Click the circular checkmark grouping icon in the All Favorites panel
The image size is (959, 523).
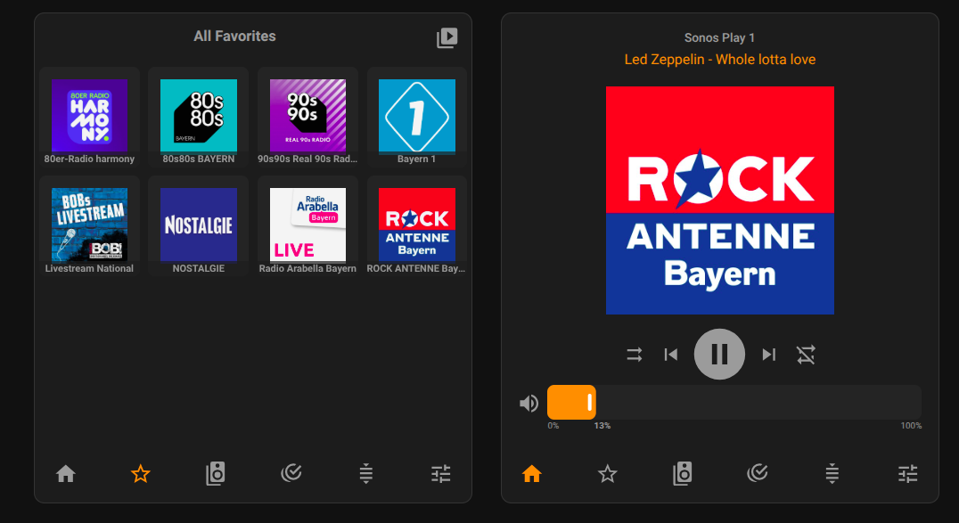(x=291, y=474)
